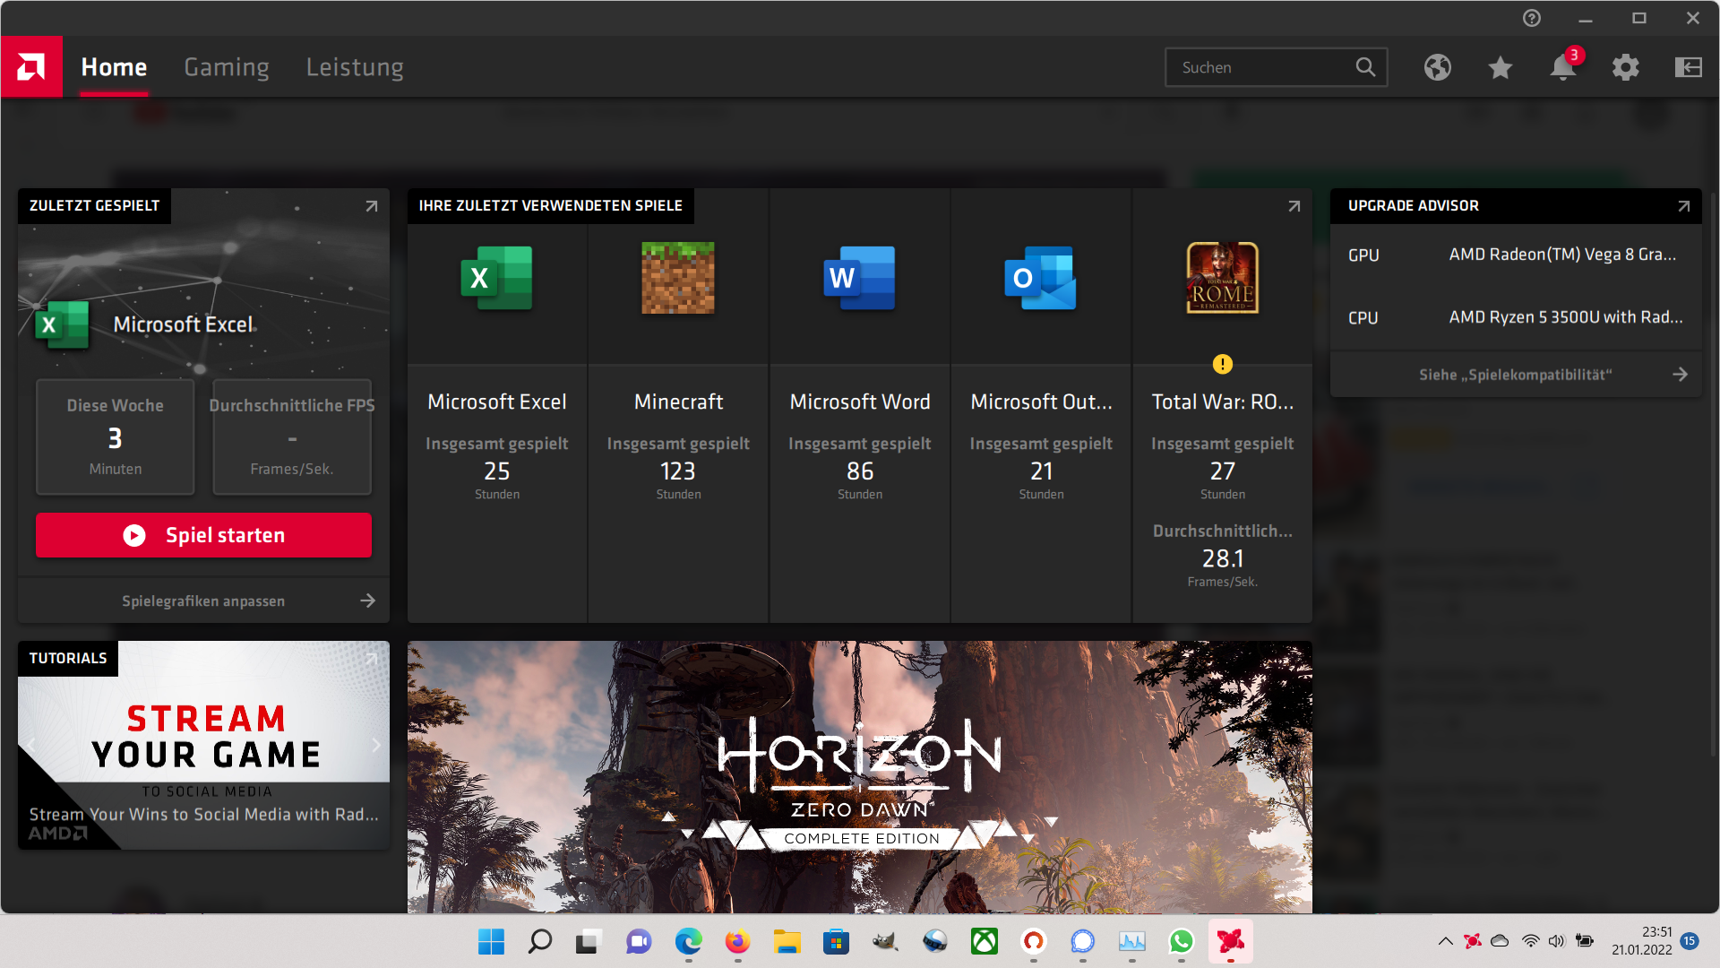
Task: Open Windows Start menu
Action: [491, 941]
